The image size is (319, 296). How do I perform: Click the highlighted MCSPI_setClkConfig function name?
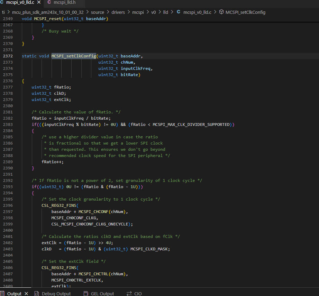(74, 56)
